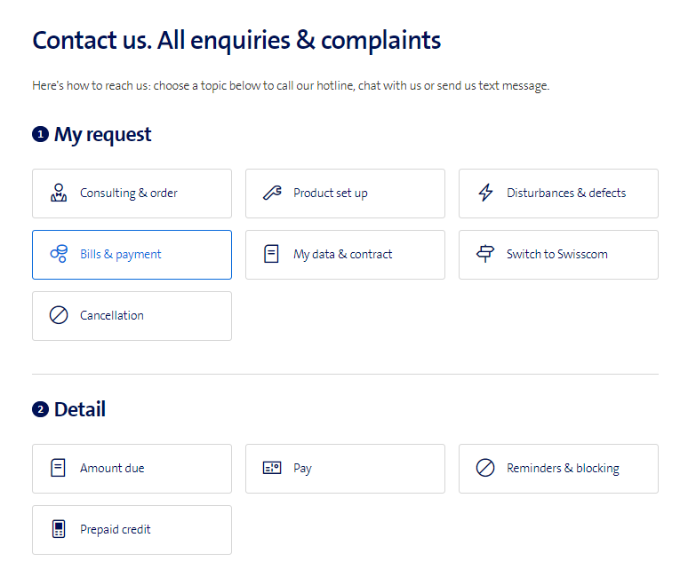696x585 pixels.
Task: Click the Reminders & blocking circle-slash icon
Action: point(485,468)
